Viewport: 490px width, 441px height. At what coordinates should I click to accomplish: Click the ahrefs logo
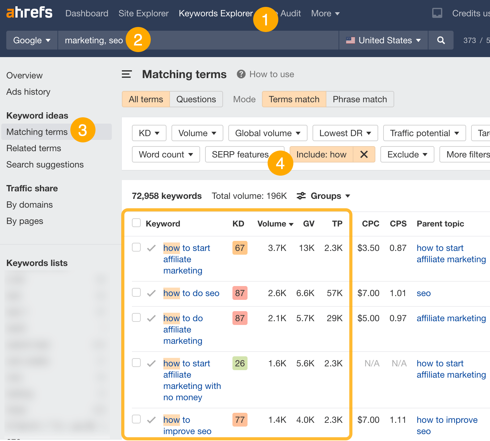(29, 13)
